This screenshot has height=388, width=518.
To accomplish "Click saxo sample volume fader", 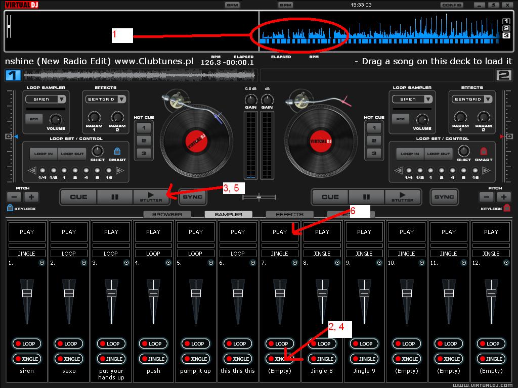I will 69,293.
